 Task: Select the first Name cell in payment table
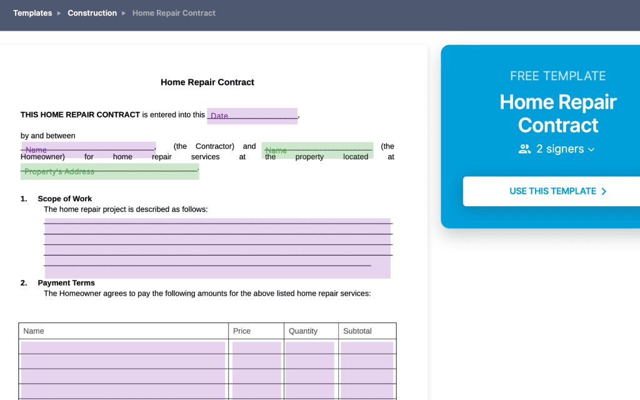coord(123,346)
